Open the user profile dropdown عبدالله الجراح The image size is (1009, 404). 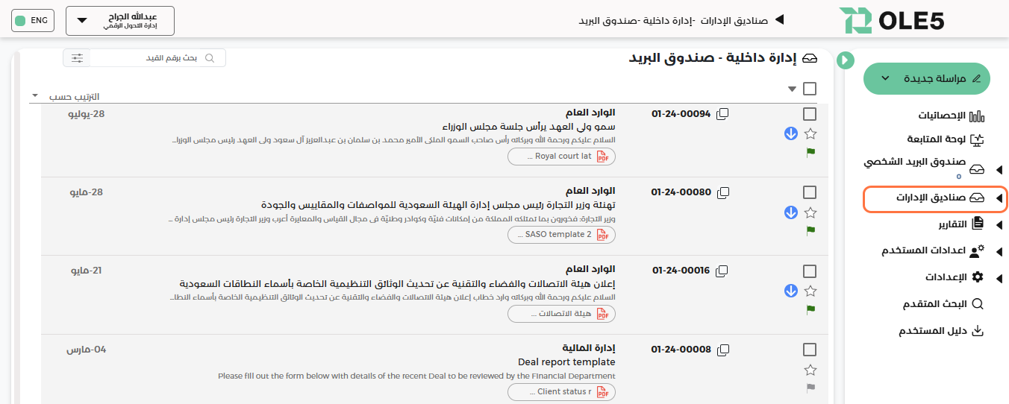(x=120, y=21)
